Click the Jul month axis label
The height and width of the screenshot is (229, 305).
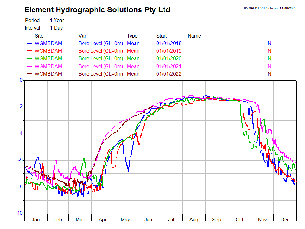coord(170,220)
